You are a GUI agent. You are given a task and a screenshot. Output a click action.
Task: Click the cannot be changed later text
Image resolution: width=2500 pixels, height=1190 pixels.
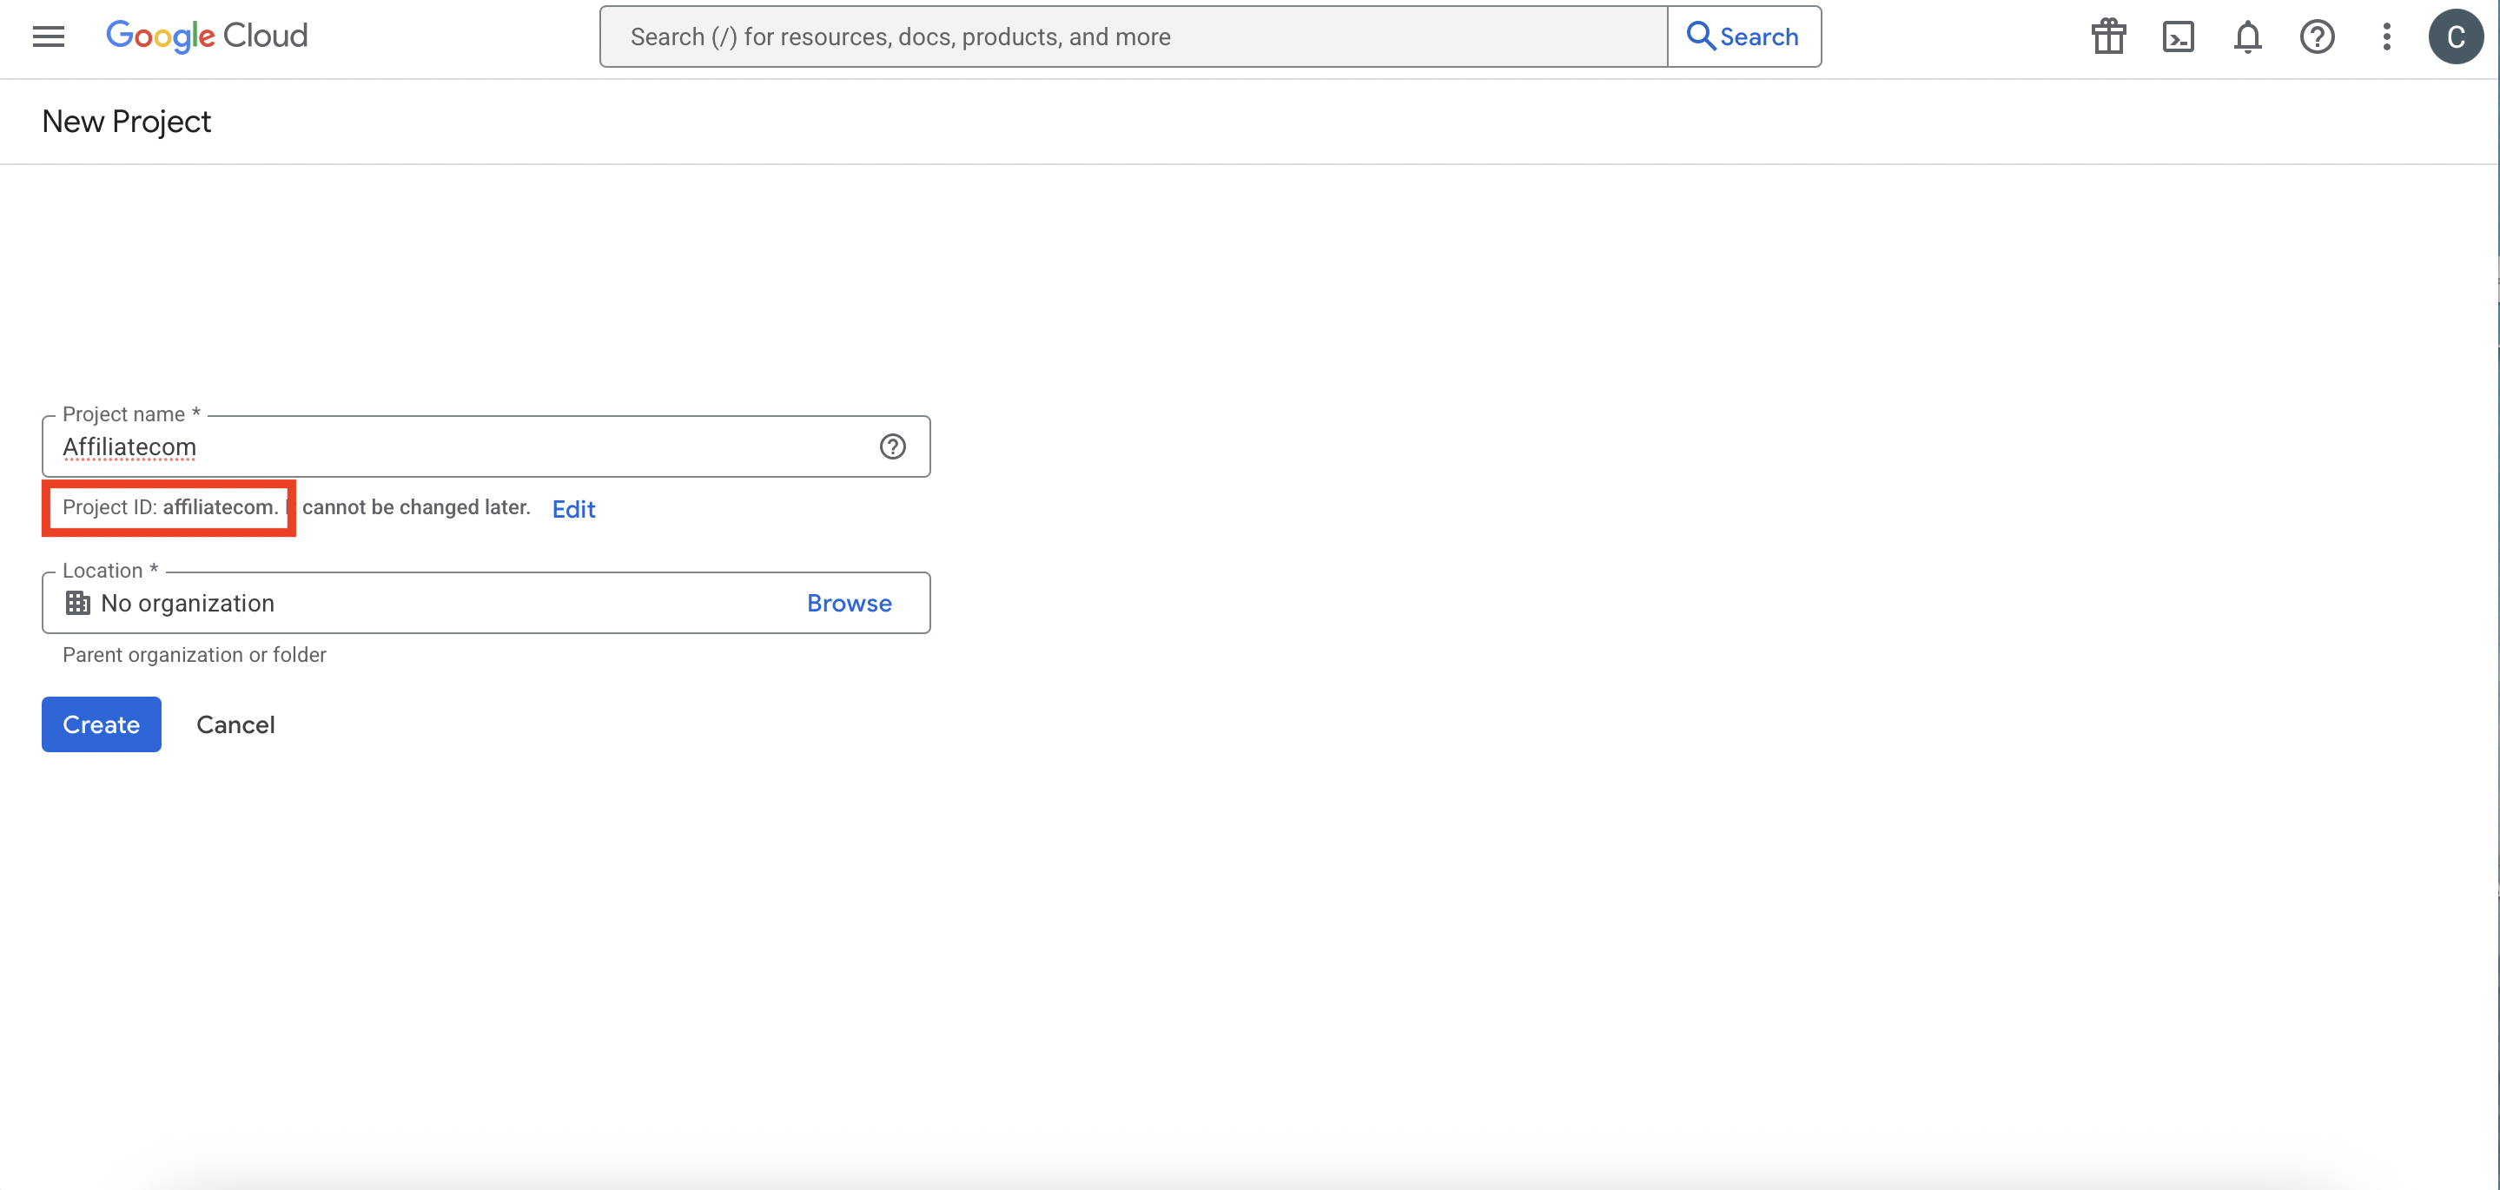pyautogui.click(x=416, y=506)
